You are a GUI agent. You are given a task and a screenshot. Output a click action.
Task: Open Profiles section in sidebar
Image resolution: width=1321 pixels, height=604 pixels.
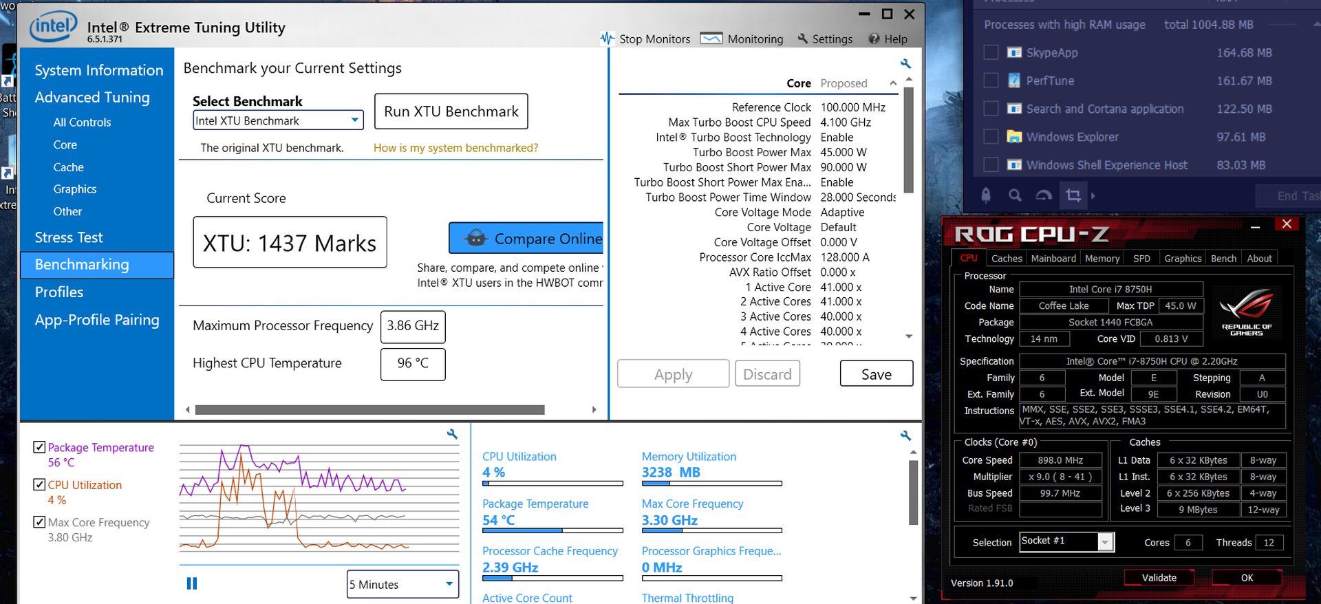pyautogui.click(x=59, y=292)
